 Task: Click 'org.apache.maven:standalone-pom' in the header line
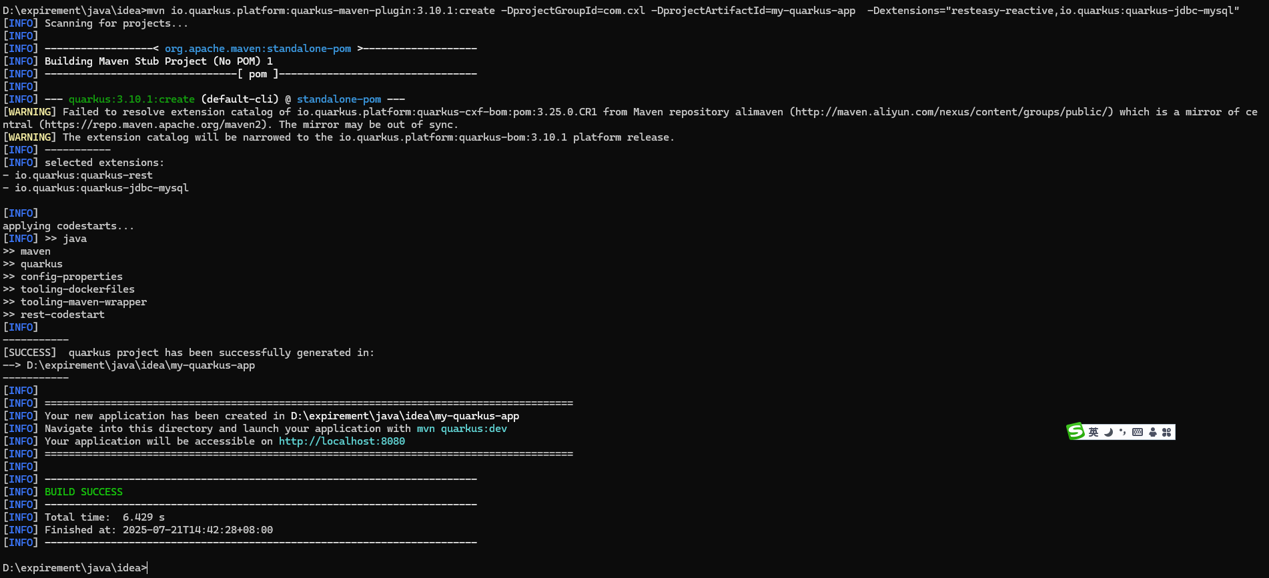(258, 49)
